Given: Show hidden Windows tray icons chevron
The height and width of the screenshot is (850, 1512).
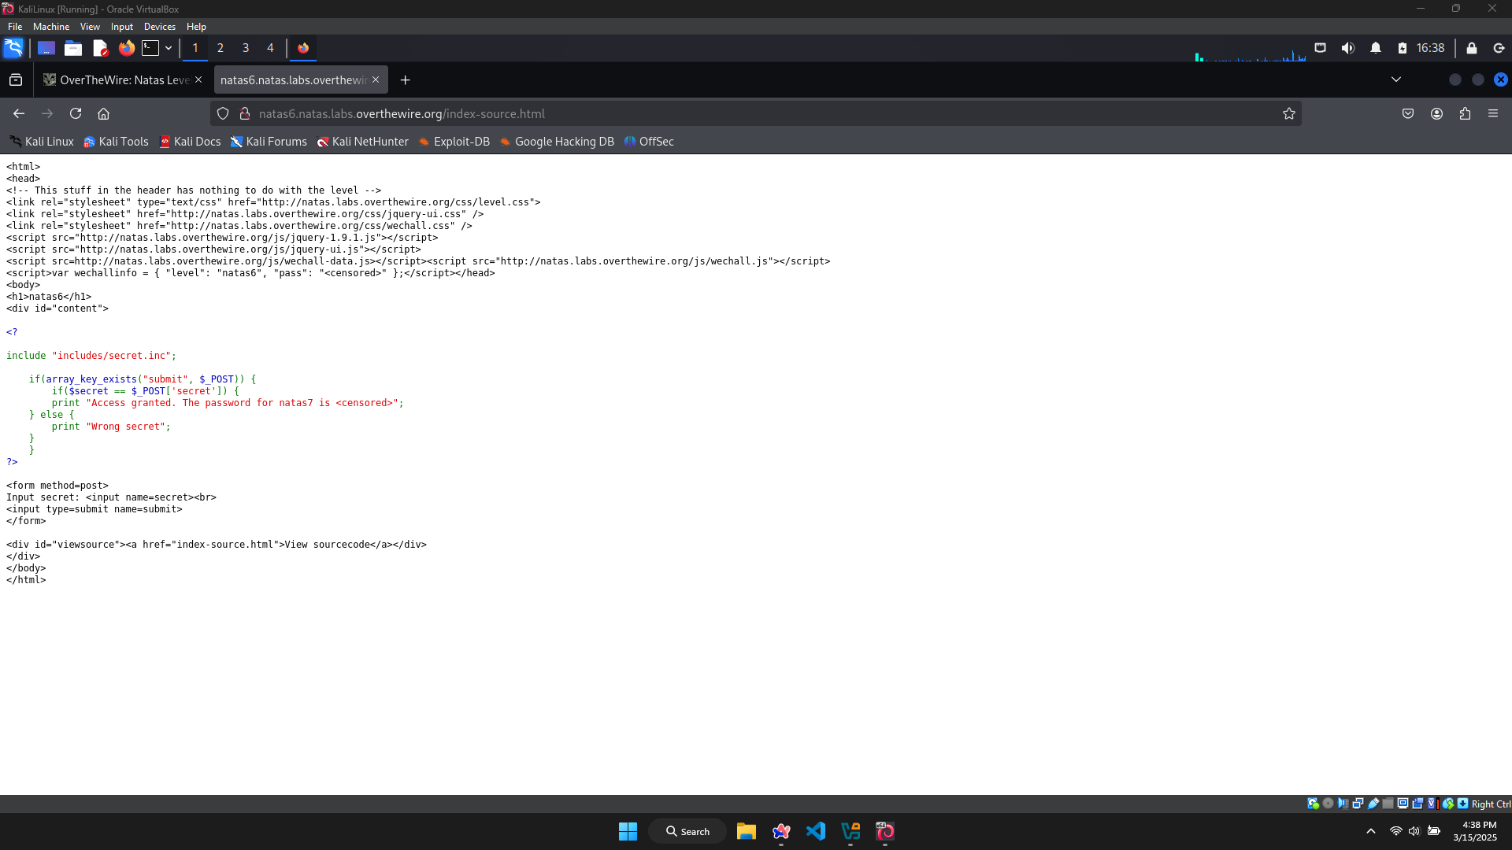Looking at the screenshot, I should pyautogui.click(x=1370, y=831).
